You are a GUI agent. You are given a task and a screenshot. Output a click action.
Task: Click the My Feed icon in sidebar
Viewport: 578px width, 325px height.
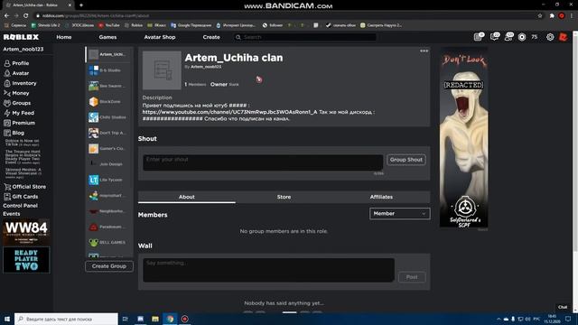point(7,113)
